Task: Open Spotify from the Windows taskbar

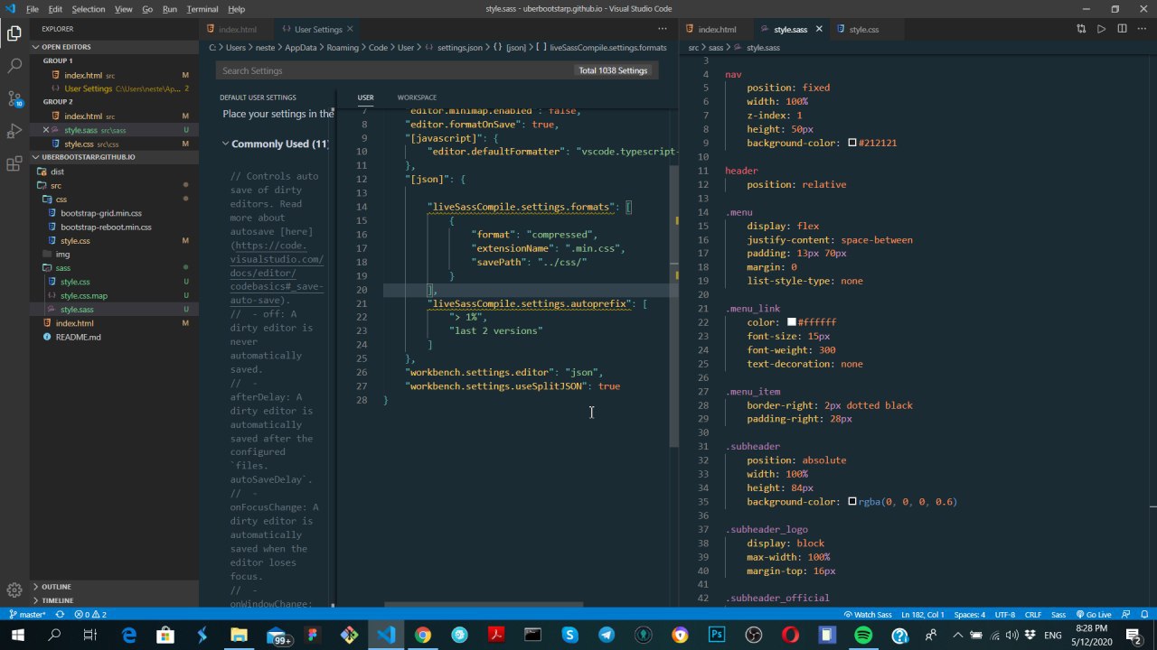Action: (x=863, y=636)
